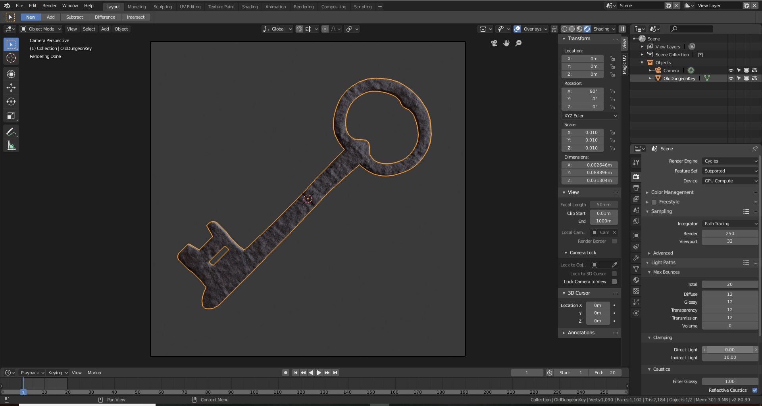762x406 pixels.
Task: Click the Subtract selection mode button
Action: pyautogui.click(x=75, y=17)
